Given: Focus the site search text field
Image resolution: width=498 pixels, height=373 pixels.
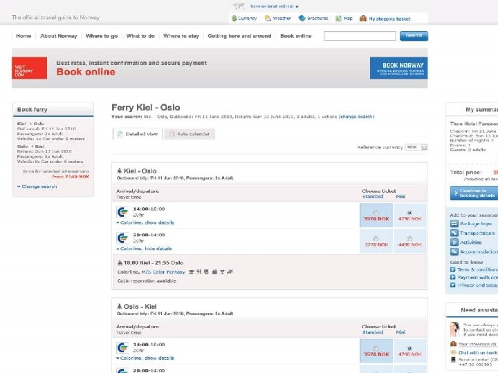Looking at the screenshot, I should tap(360, 36).
